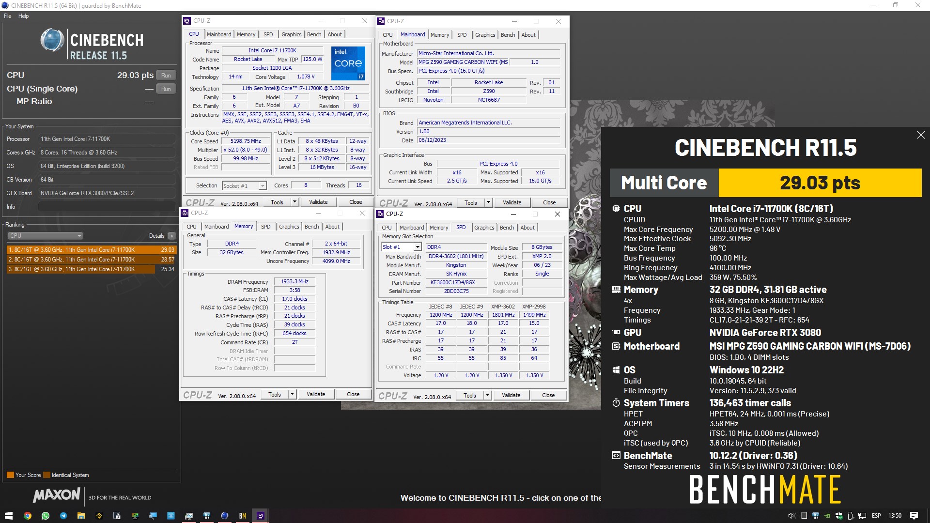Open the Binance taskbar icon

pos(99,516)
